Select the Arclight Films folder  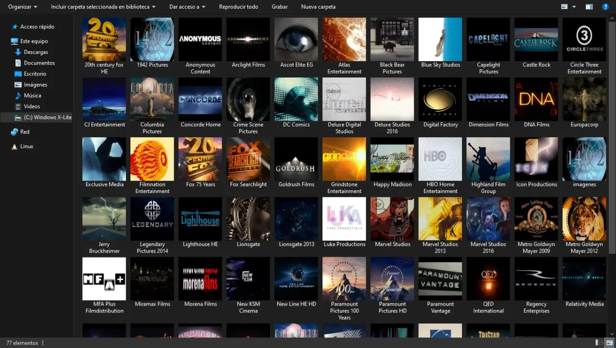pos(248,43)
